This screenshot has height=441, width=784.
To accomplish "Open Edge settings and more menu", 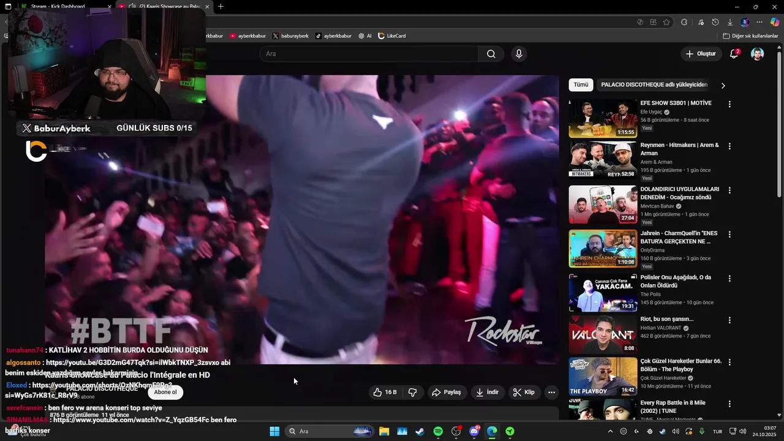I will [x=759, y=22].
